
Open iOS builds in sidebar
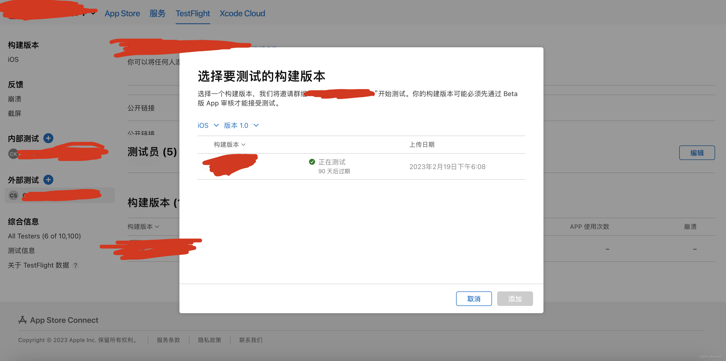(13, 59)
